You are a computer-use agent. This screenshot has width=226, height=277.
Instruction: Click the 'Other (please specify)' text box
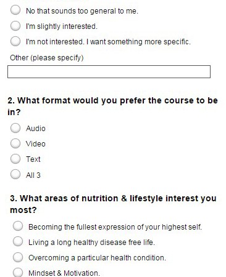tap(109, 72)
